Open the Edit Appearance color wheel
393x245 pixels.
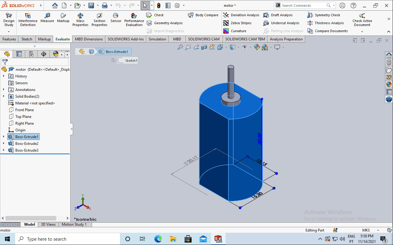coord(257,47)
